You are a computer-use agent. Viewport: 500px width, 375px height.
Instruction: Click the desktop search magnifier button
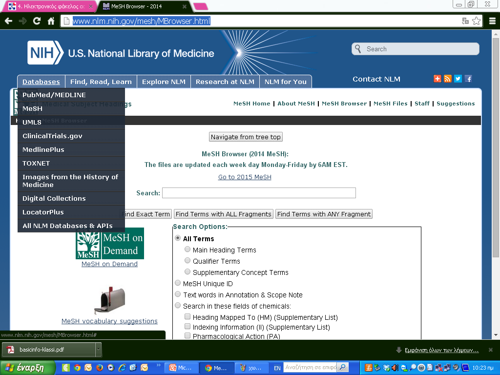coord(343,367)
